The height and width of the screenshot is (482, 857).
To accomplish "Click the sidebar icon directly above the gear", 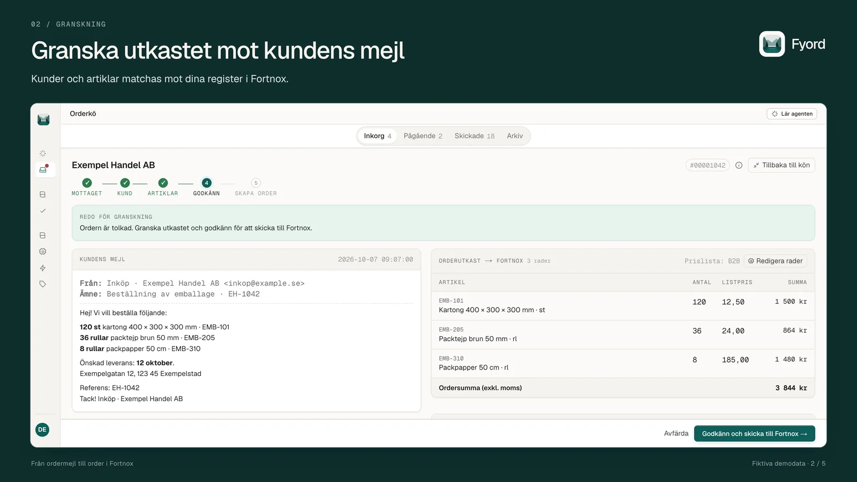I will pyautogui.click(x=43, y=235).
